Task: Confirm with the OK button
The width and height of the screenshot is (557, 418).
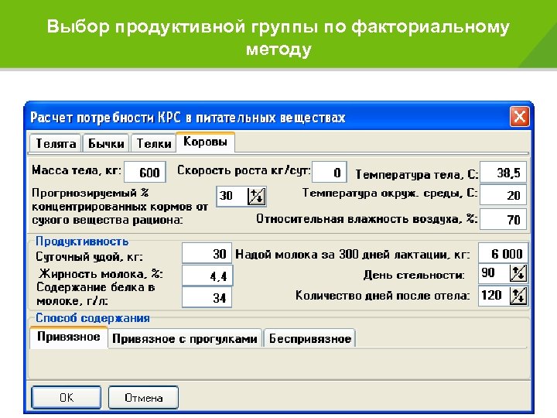Action: pyautogui.click(x=67, y=397)
